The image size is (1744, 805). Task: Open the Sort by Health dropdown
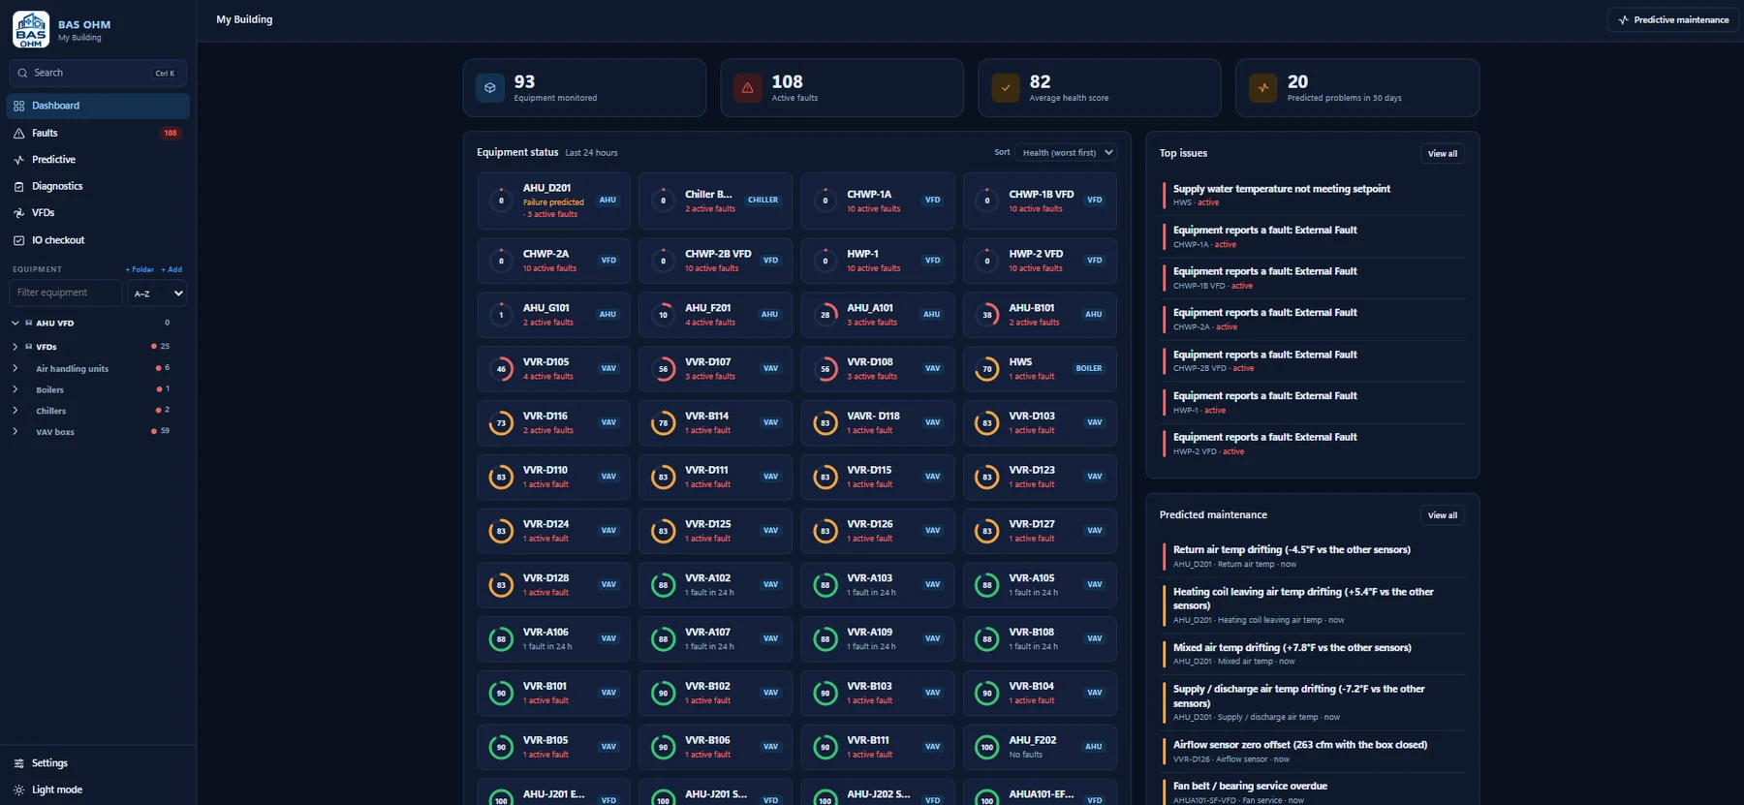[1066, 152]
